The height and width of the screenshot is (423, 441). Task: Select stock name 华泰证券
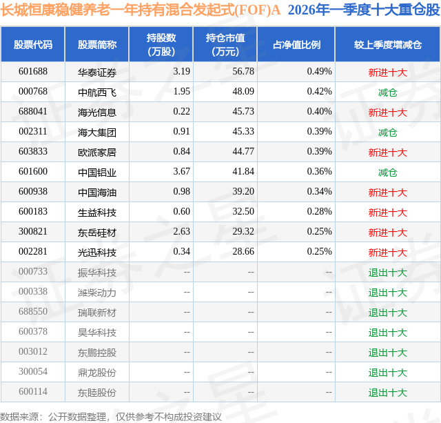click(97, 72)
